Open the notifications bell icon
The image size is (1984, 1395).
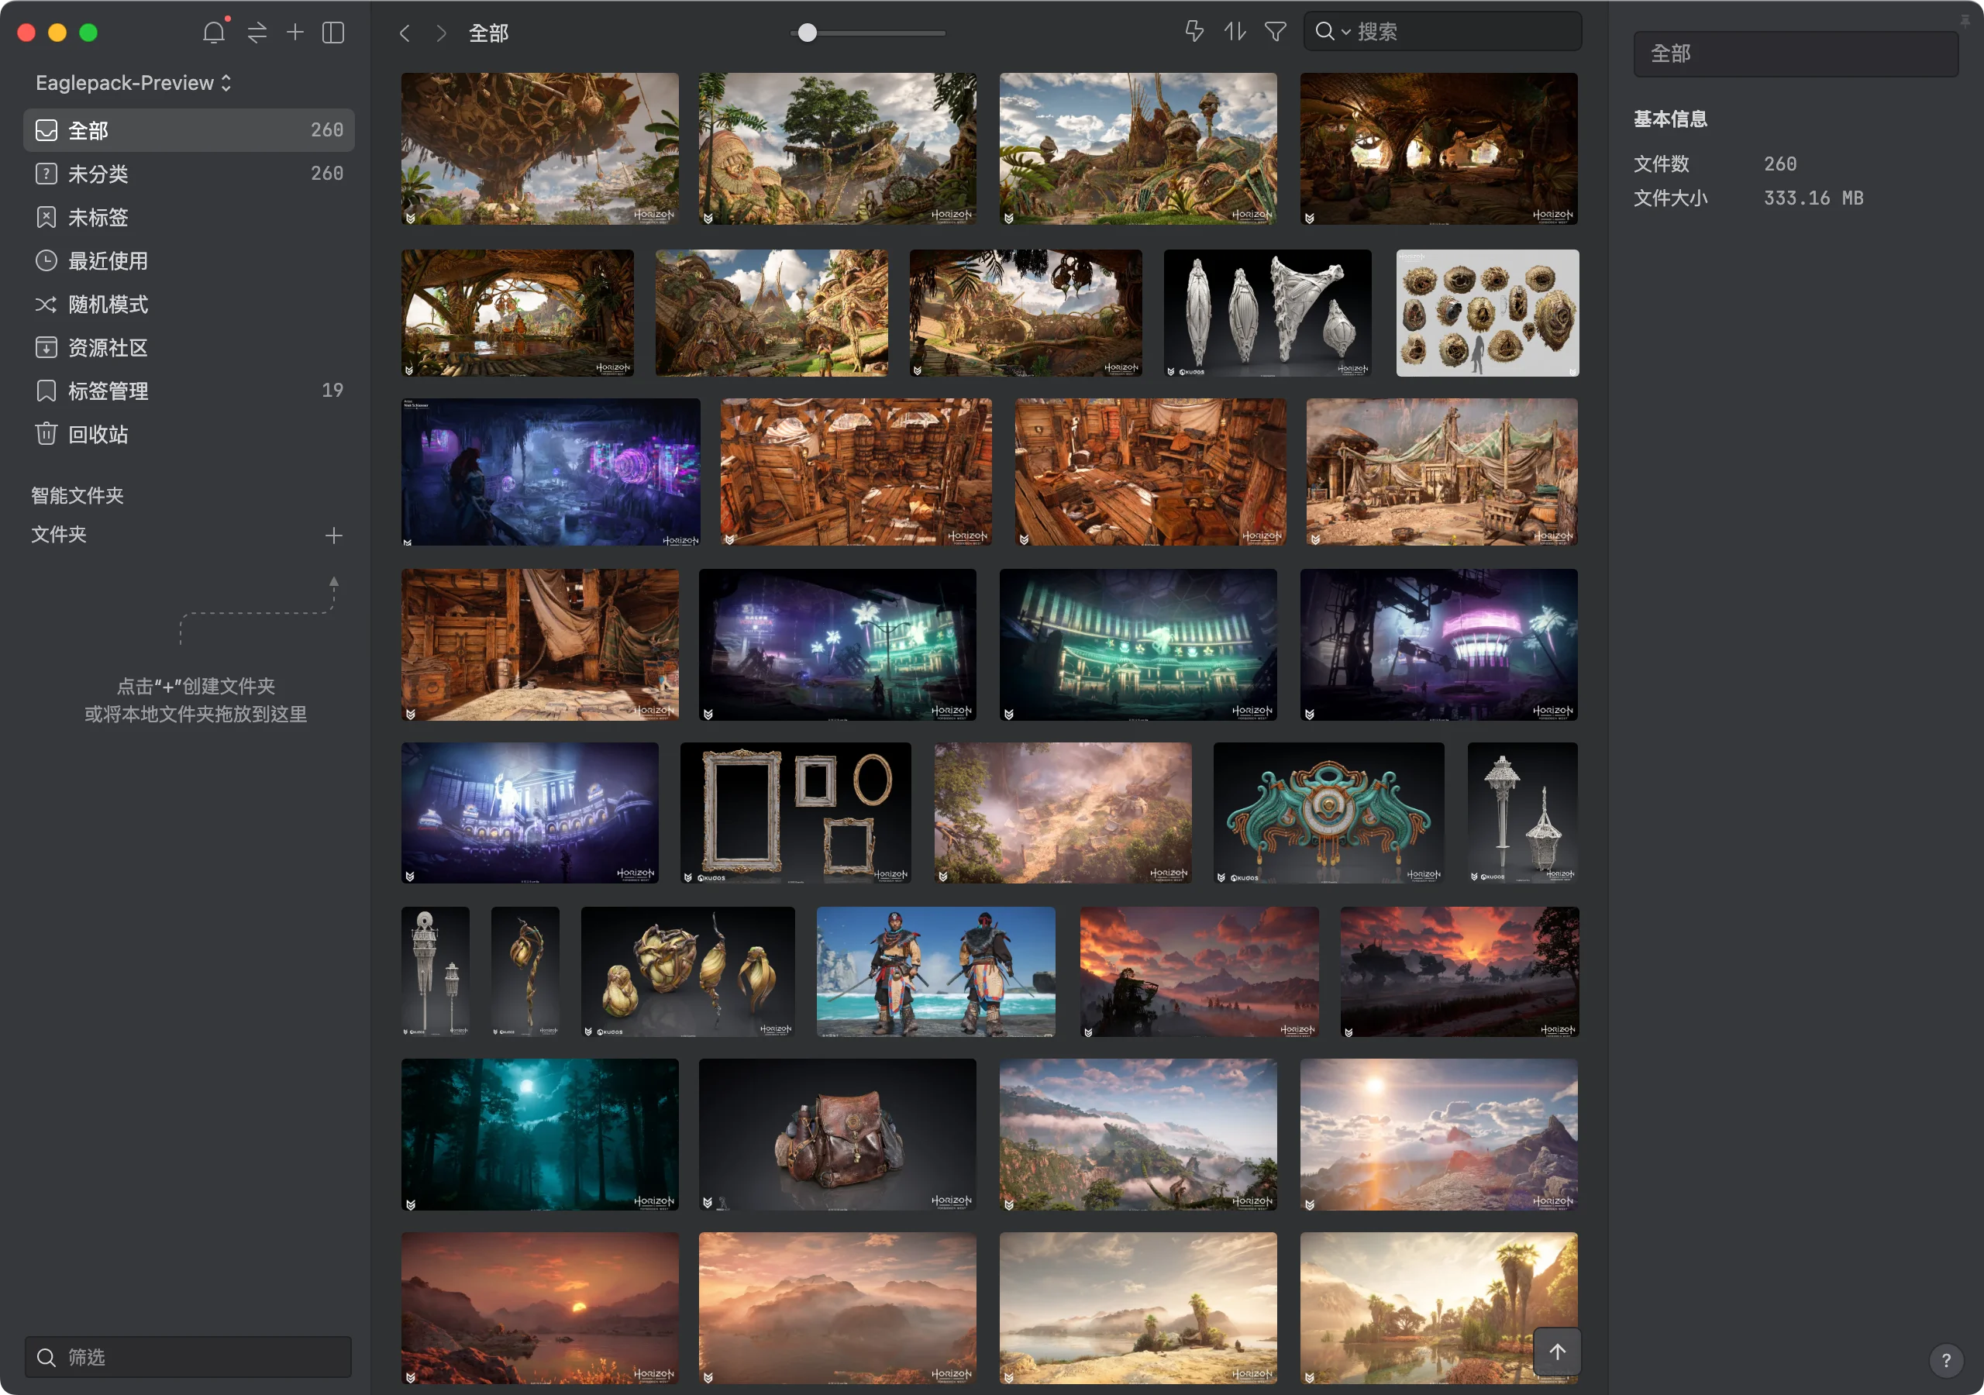(213, 33)
